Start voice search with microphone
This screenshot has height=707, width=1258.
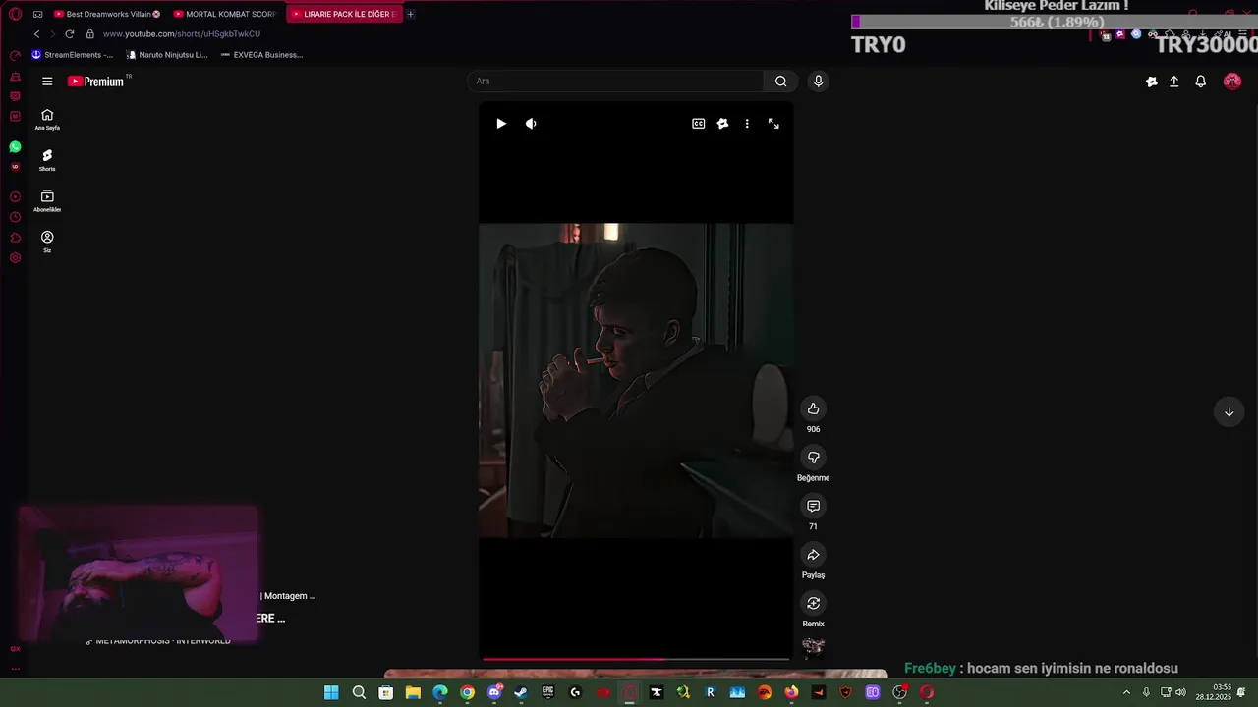tap(818, 82)
